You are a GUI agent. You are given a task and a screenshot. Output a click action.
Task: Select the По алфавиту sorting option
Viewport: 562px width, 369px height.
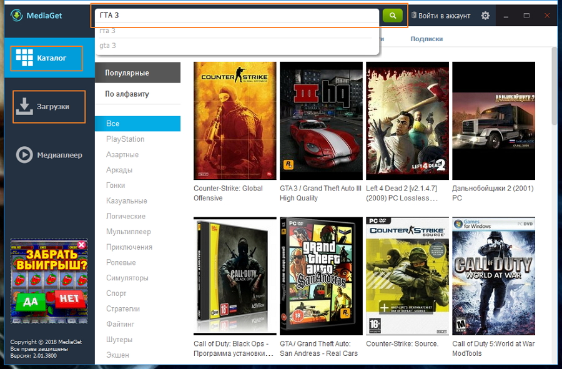tap(137, 94)
